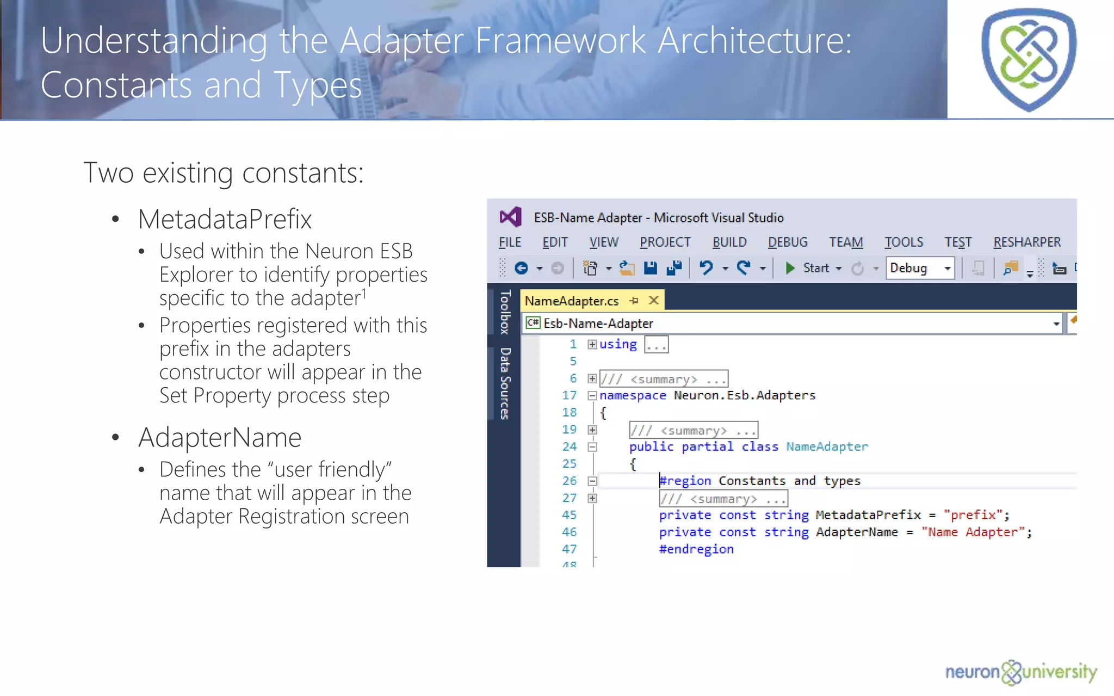Collapse the namespace Neuron.Esb.Adapters block

592,396
